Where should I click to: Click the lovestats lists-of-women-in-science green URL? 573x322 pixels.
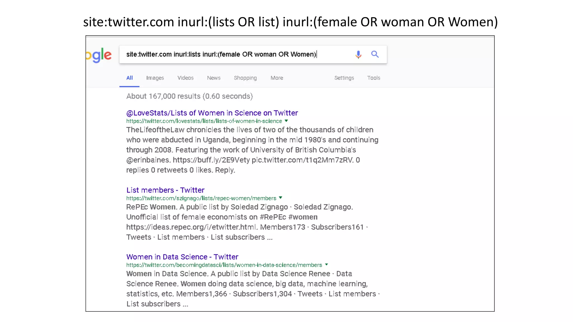[x=204, y=121]
